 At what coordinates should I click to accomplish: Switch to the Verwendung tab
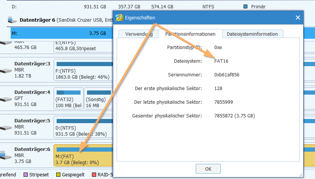coord(139,34)
